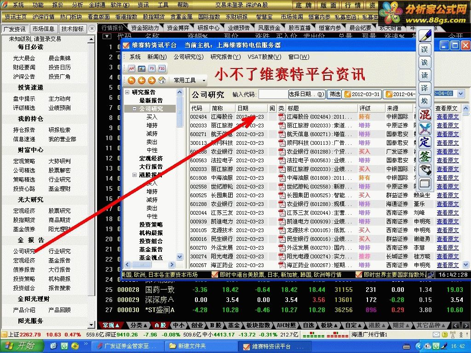Toggle ticker checkbox before 即时世界主要国家指数

coord(358,274)
